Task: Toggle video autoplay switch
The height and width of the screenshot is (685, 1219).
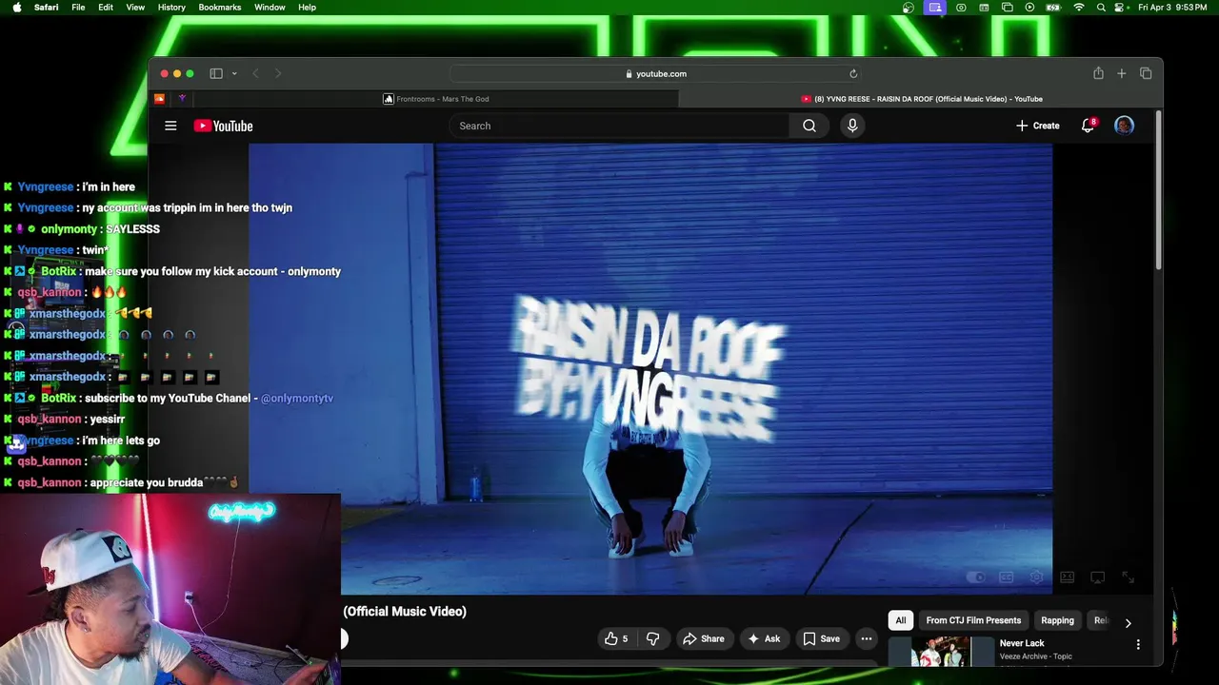Action: 975,577
